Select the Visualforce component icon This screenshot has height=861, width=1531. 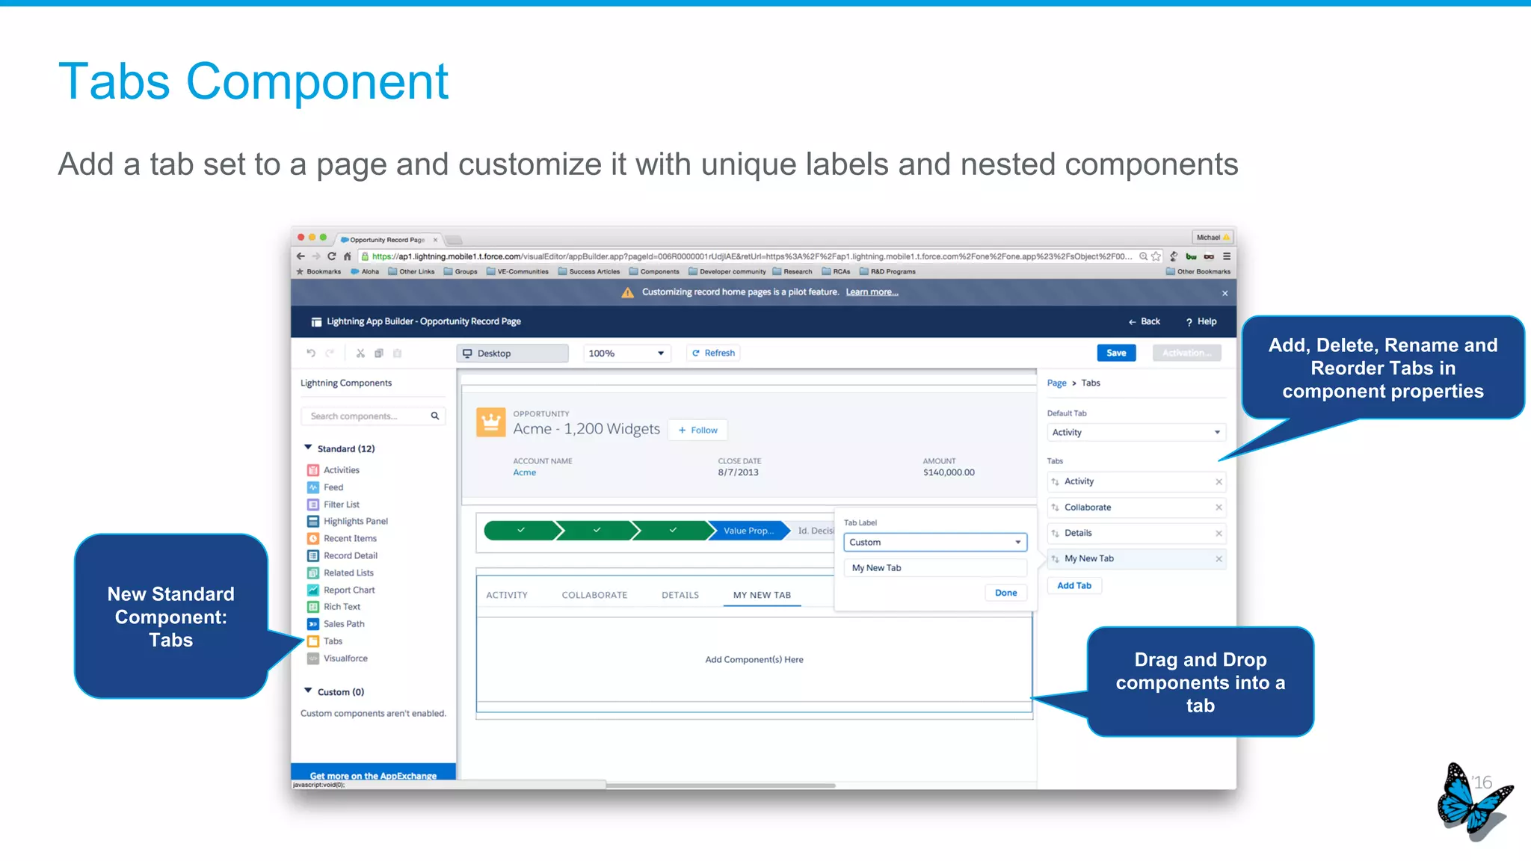coord(313,658)
